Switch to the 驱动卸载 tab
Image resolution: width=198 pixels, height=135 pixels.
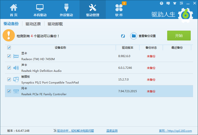(55, 24)
